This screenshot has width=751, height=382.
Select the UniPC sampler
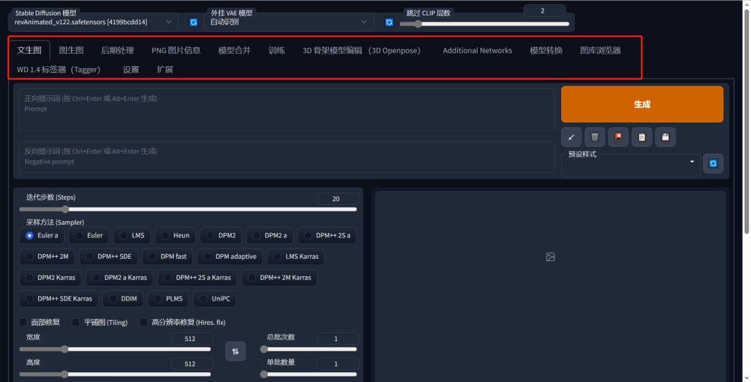coord(215,299)
